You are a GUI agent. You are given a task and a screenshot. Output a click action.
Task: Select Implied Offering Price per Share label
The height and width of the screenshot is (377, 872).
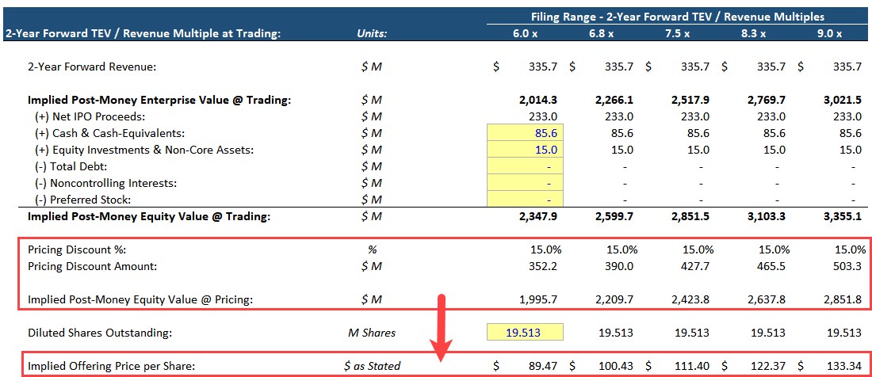(x=112, y=367)
